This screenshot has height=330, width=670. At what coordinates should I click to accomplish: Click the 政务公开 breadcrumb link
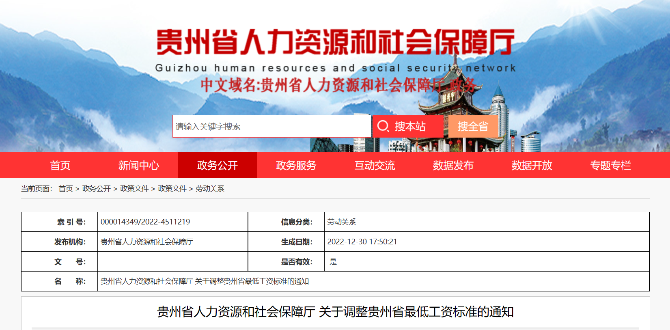coord(96,189)
